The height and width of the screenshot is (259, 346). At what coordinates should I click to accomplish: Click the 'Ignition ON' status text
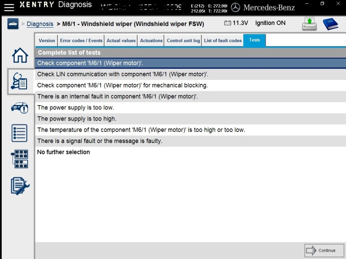click(x=270, y=23)
